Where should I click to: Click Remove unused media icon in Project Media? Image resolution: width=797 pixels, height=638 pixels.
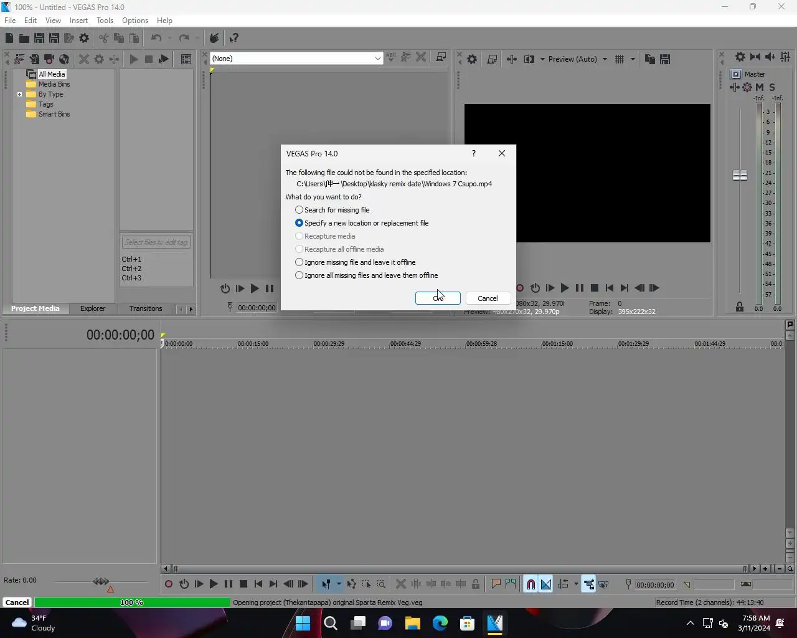click(19, 59)
